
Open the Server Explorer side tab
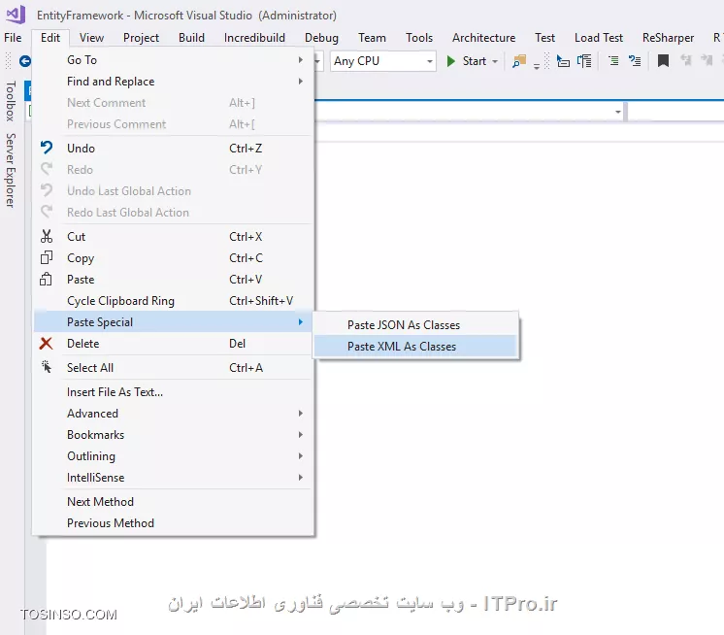10,171
